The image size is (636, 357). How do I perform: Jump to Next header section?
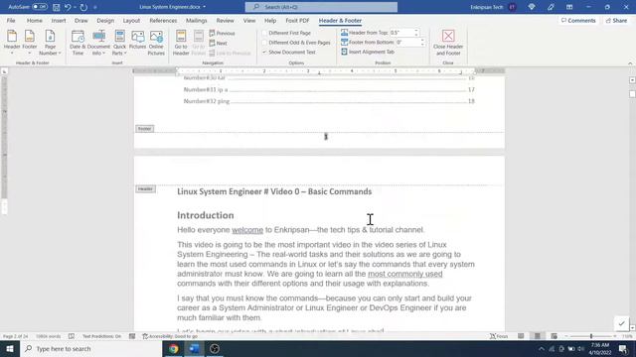219,43
